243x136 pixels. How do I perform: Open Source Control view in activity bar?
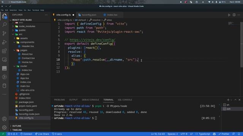pyautogui.click(x=4, y=33)
